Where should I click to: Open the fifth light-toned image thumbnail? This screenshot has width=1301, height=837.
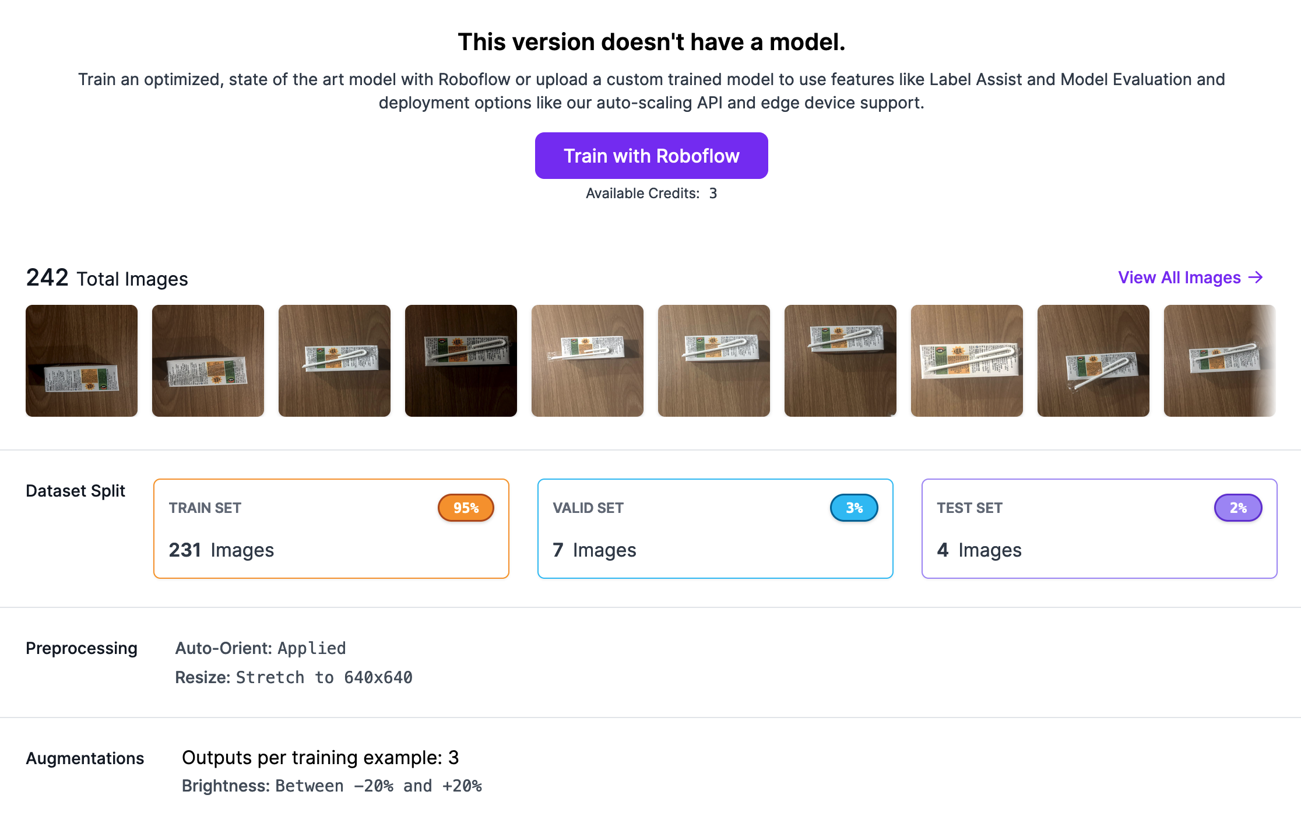[x=588, y=361]
